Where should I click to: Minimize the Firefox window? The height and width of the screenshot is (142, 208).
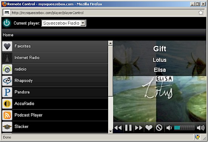point(192,4)
